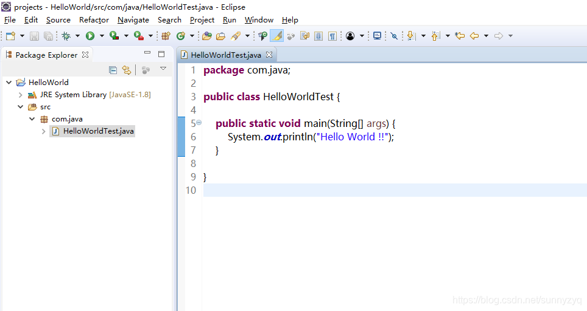Click the Last Edit Location icon
587x311 pixels.
tap(460, 36)
